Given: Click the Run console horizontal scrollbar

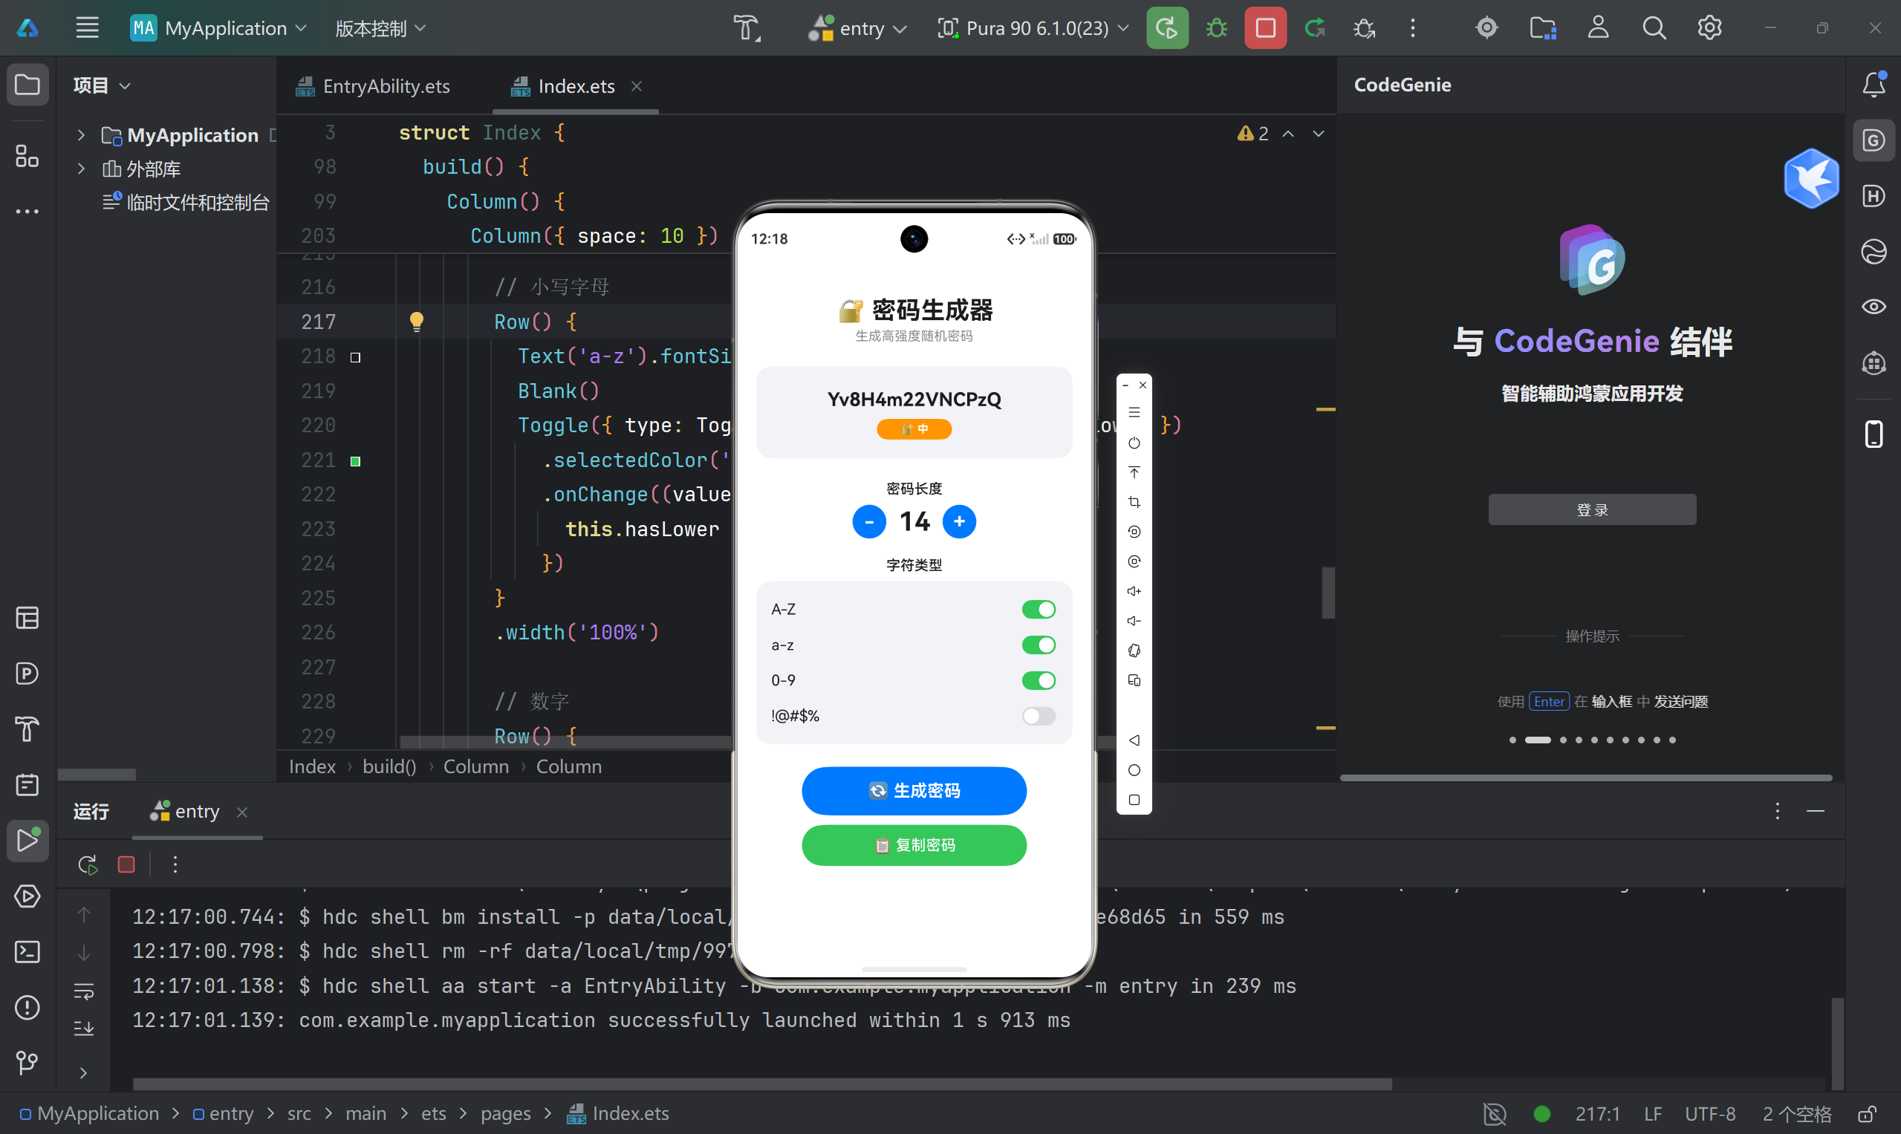Looking at the screenshot, I should click(x=762, y=1084).
